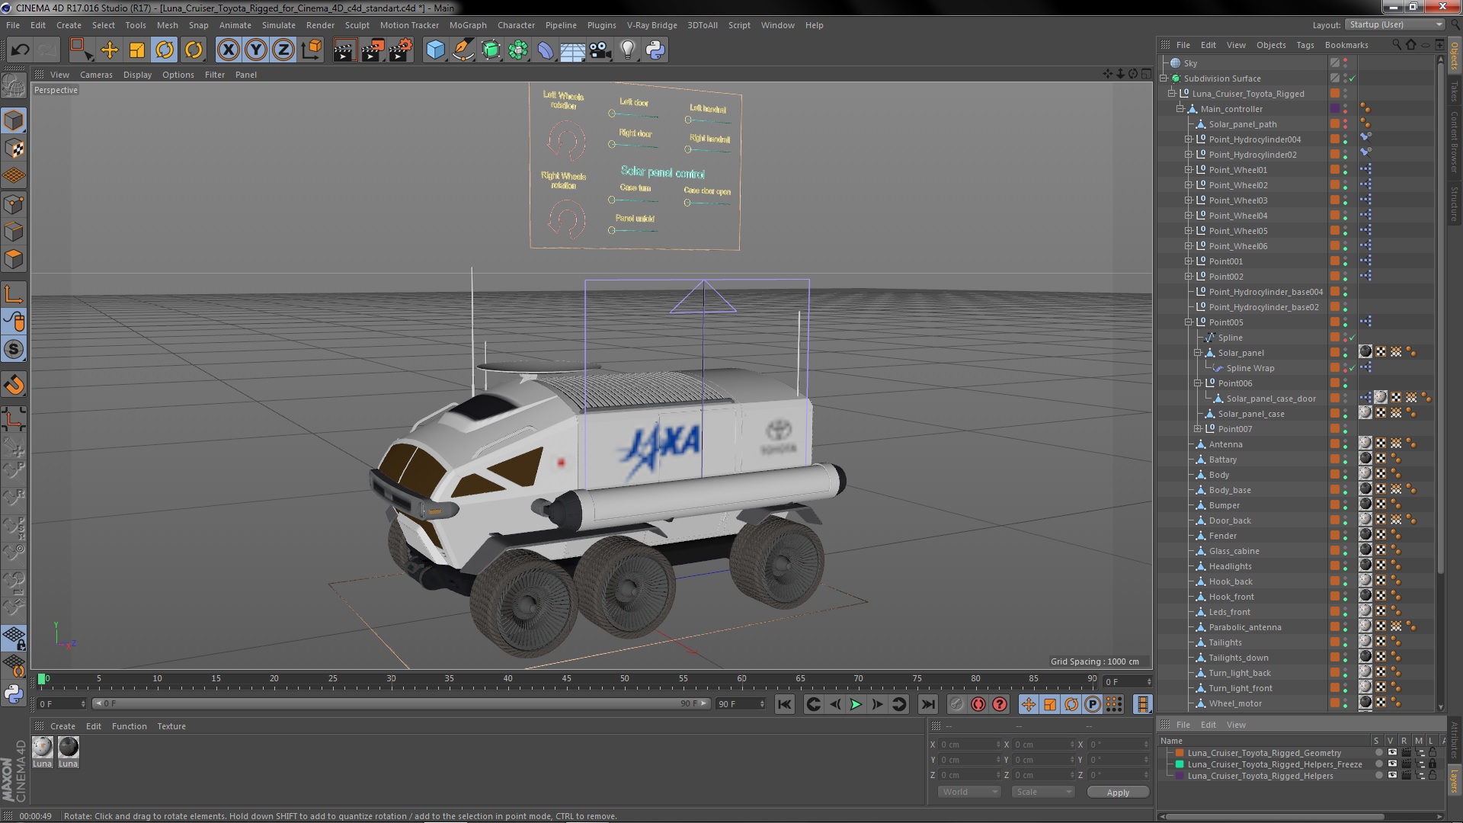Enable Make Editable mode in left toolbar
This screenshot has height=823, width=1463.
click(x=14, y=85)
